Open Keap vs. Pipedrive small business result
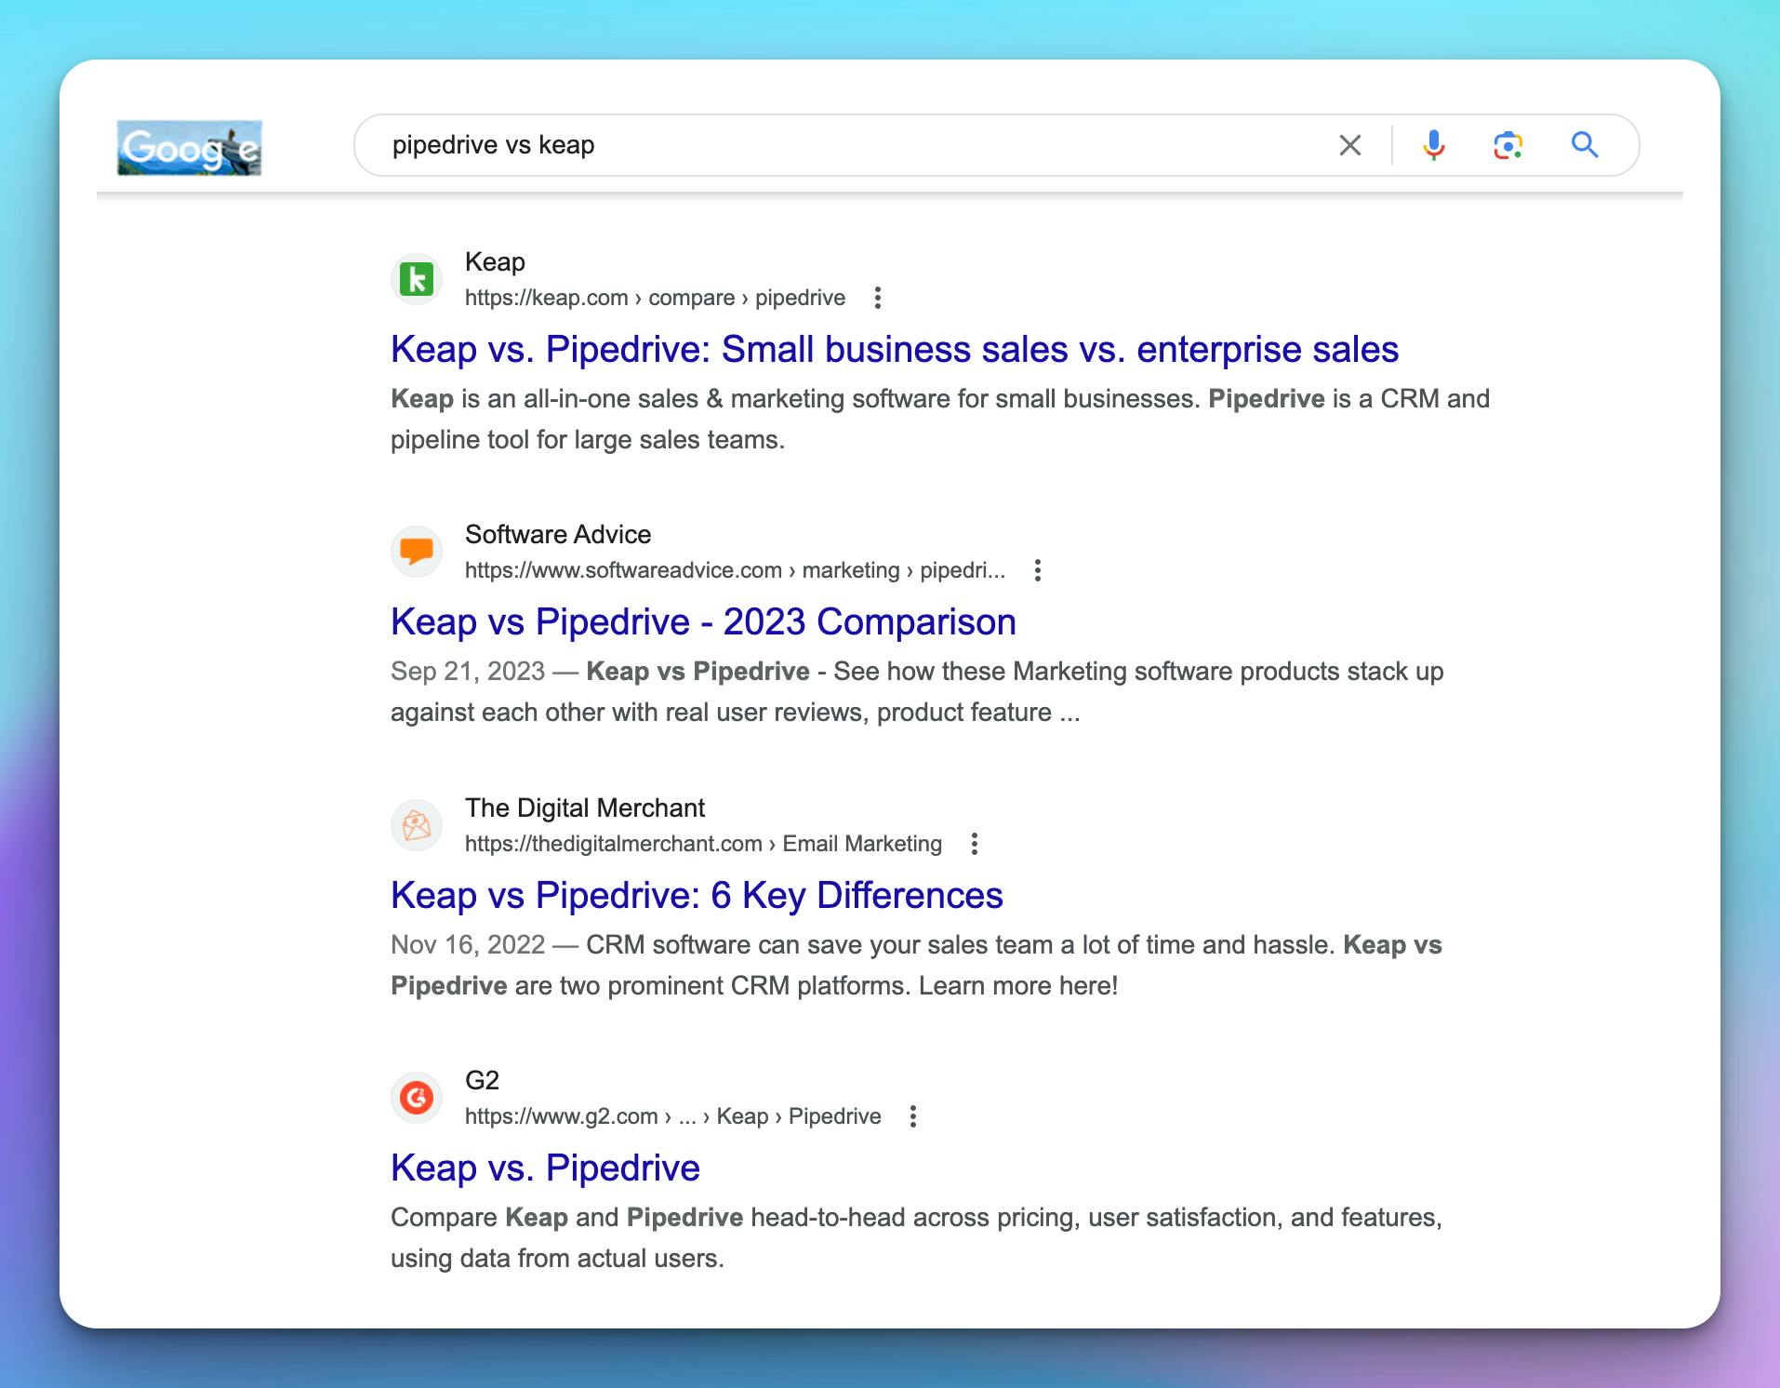Image resolution: width=1780 pixels, height=1388 pixels. [x=895, y=349]
